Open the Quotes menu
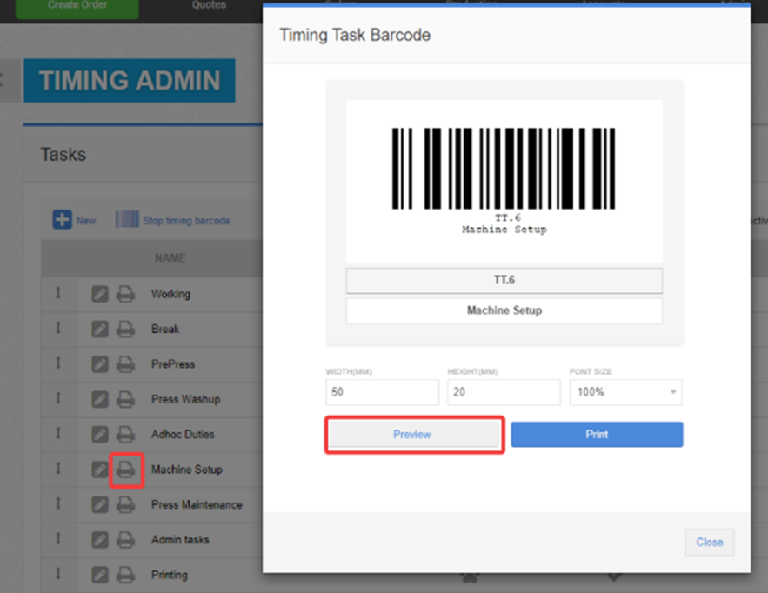The image size is (768, 593). point(209,5)
